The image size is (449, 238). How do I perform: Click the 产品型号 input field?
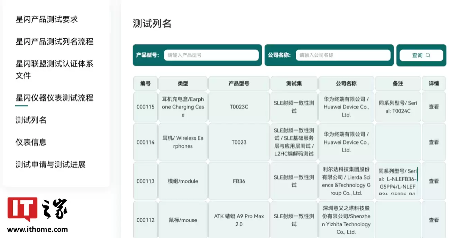211,55
